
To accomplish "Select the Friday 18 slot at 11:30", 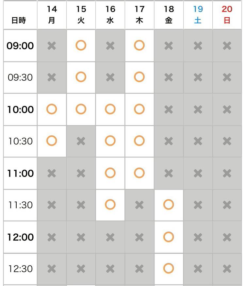I will [x=169, y=205].
